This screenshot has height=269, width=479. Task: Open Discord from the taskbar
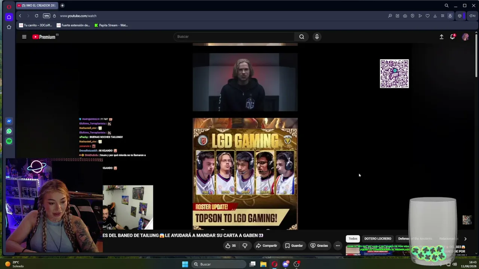(x=286, y=264)
